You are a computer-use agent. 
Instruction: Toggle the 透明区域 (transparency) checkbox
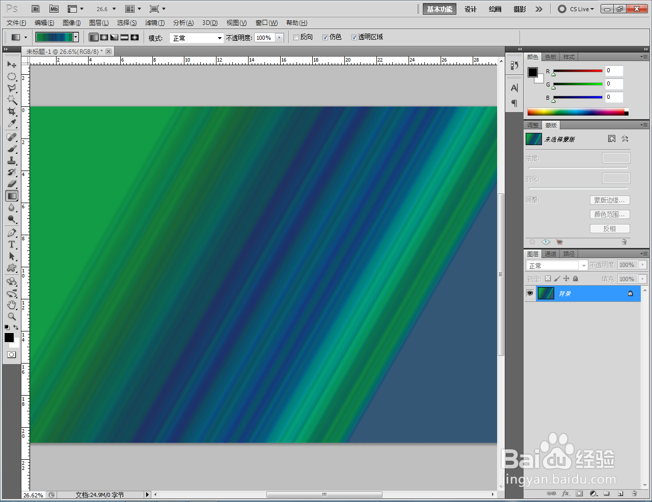(354, 37)
